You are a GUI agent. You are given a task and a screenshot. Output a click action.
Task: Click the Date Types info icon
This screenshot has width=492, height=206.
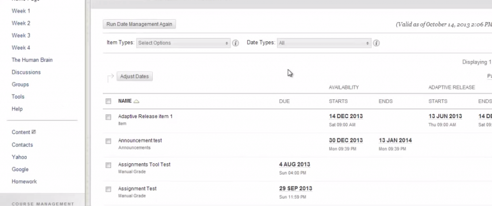(x=376, y=43)
